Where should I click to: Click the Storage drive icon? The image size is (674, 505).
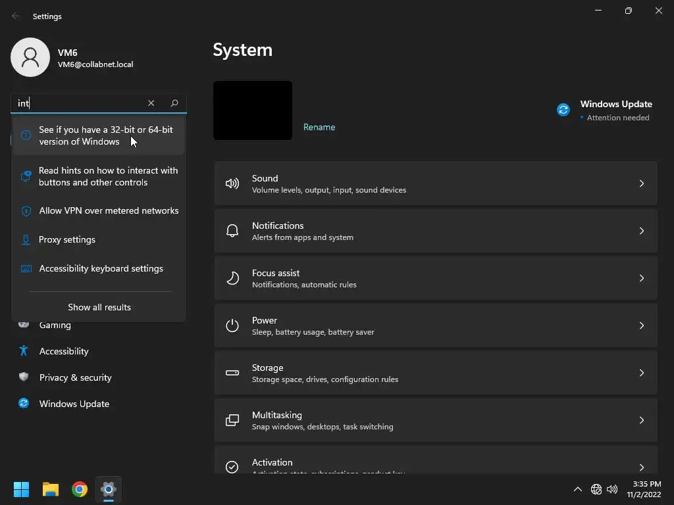point(232,373)
